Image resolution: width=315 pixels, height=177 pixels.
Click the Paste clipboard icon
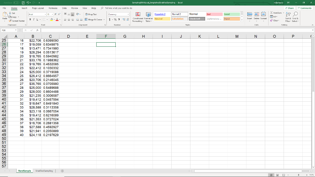5,14
